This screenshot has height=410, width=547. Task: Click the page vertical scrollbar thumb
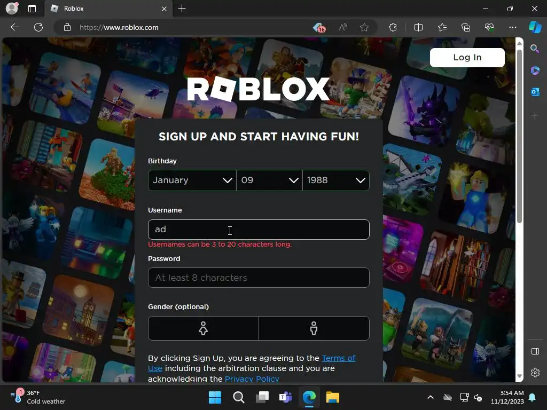click(519, 136)
